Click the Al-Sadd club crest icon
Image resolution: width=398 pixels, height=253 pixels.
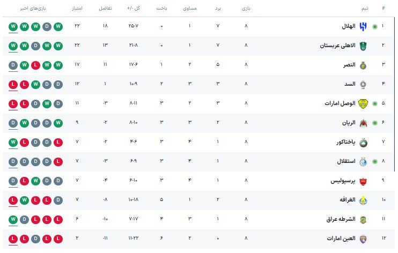[x=363, y=84]
